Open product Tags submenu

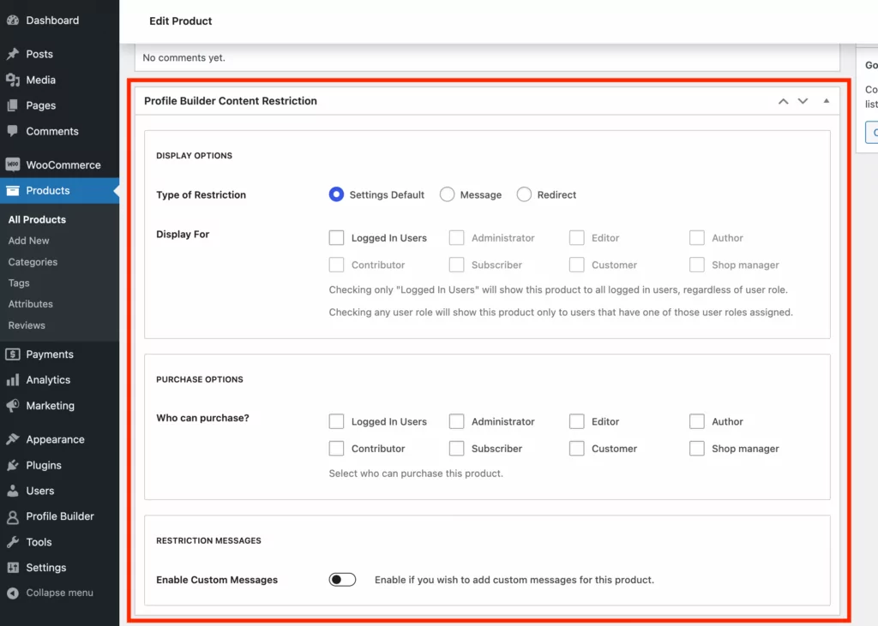19,283
